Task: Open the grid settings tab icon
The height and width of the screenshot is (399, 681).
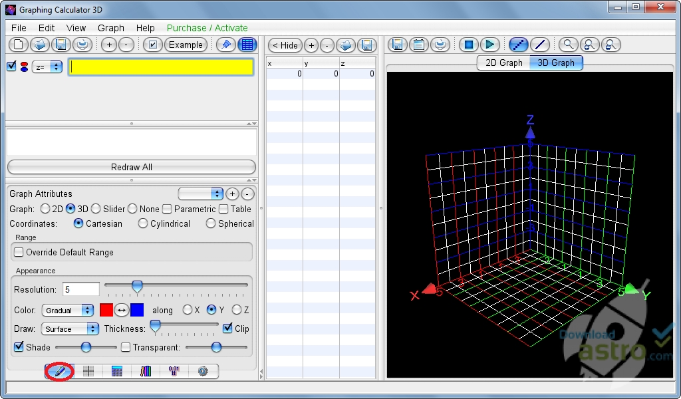Action: coord(88,371)
